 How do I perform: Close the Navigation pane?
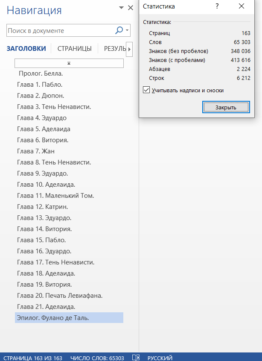pos(131,8)
